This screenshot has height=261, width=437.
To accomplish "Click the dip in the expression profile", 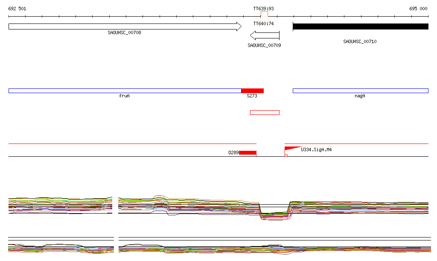I will coord(275,215).
